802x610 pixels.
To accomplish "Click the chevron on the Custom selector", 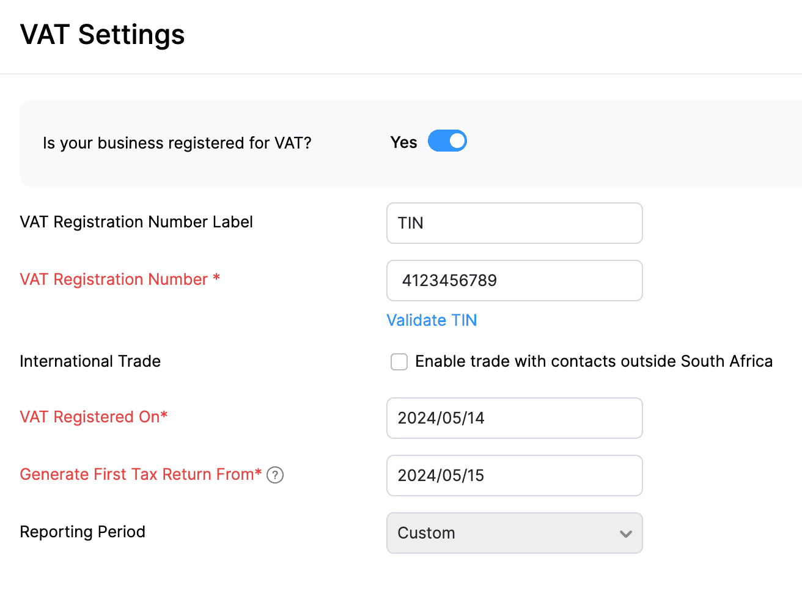I will pyautogui.click(x=625, y=534).
